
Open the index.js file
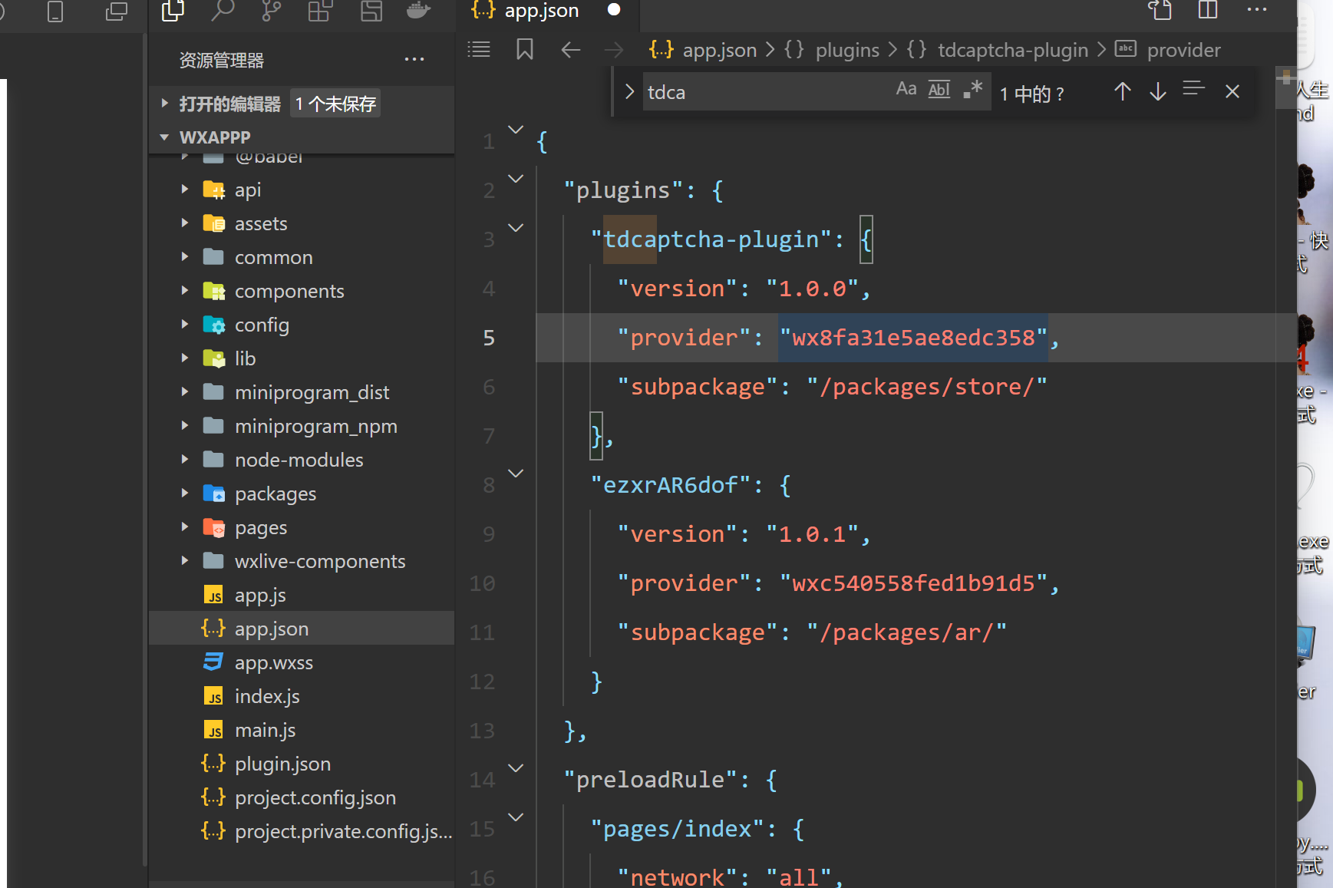click(302, 696)
